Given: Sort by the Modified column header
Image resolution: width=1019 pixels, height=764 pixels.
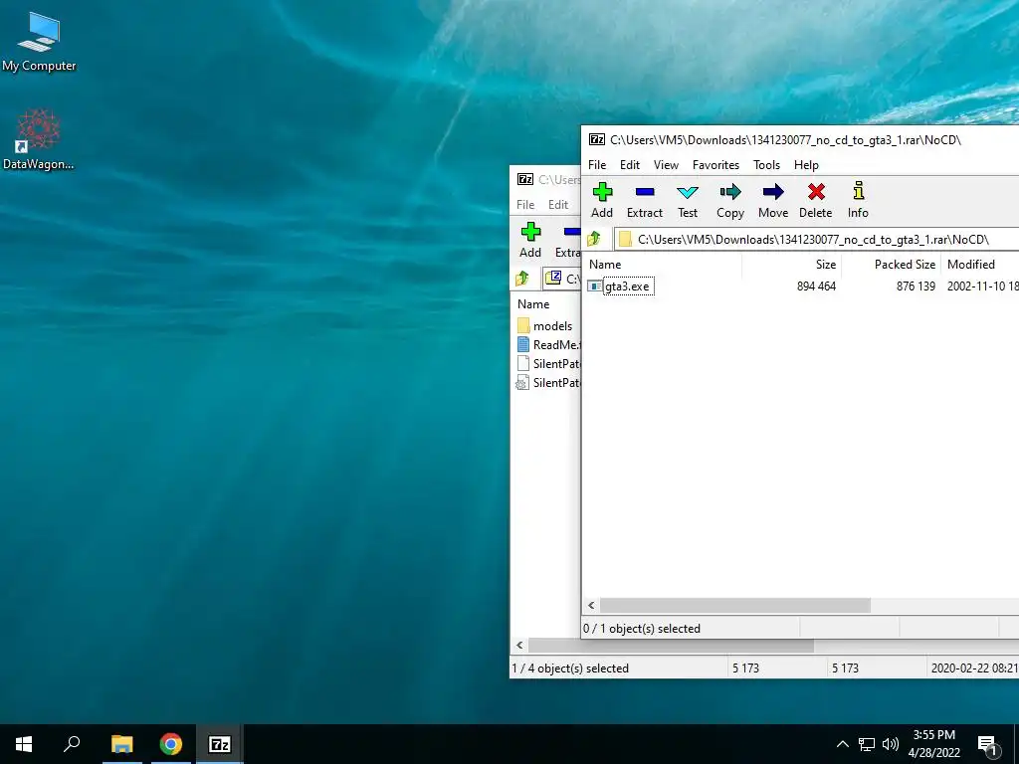Looking at the screenshot, I should pyautogui.click(x=979, y=265).
